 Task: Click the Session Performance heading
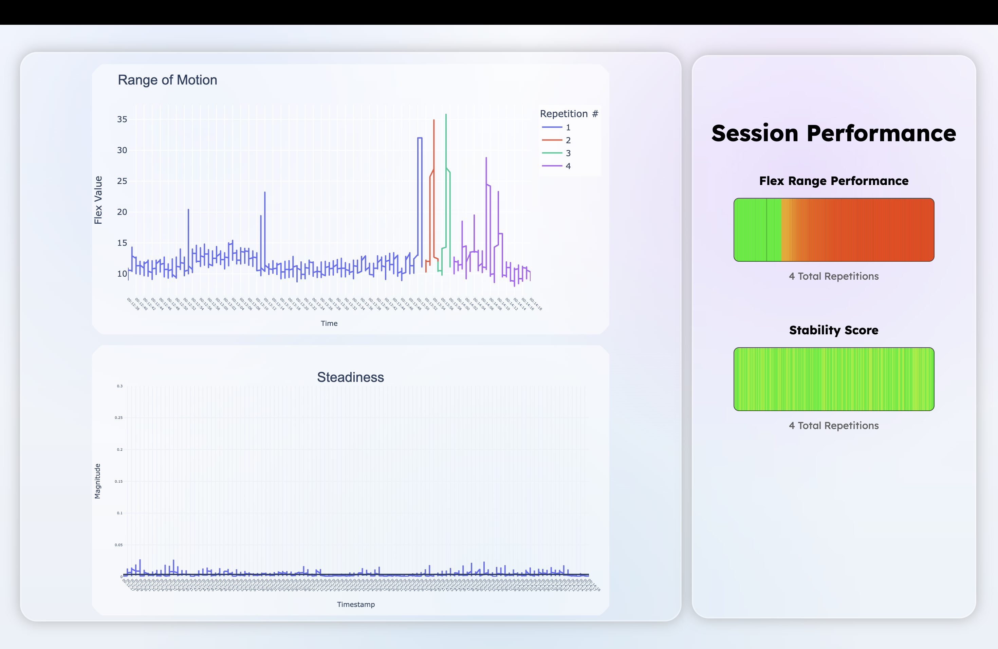point(834,133)
